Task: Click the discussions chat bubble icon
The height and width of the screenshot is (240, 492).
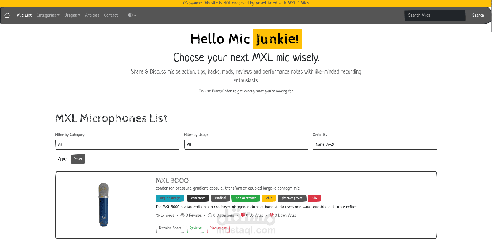Action: [210, 216]
